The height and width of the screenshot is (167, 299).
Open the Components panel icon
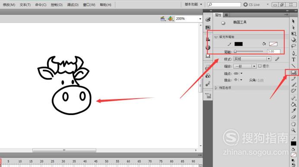pyautogui.click(x=208, y=76)
